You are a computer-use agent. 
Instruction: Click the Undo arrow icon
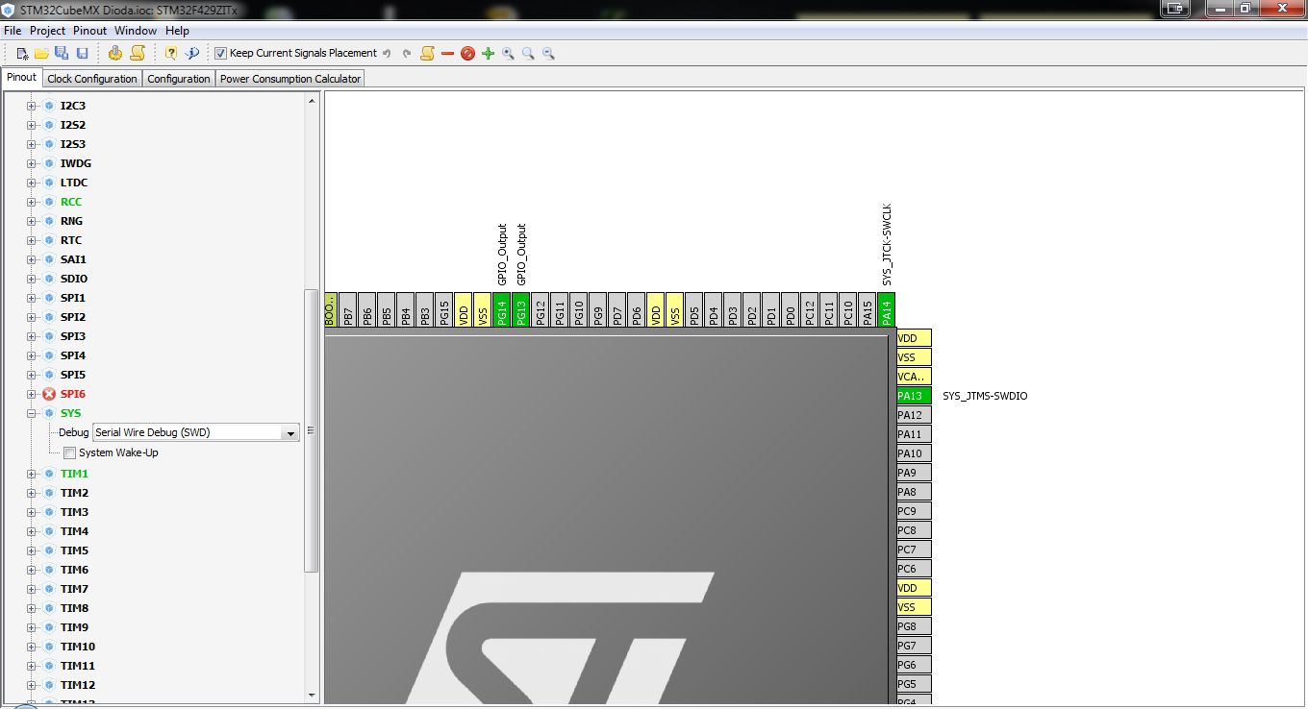pyautogui.click(x=387, y=54)
